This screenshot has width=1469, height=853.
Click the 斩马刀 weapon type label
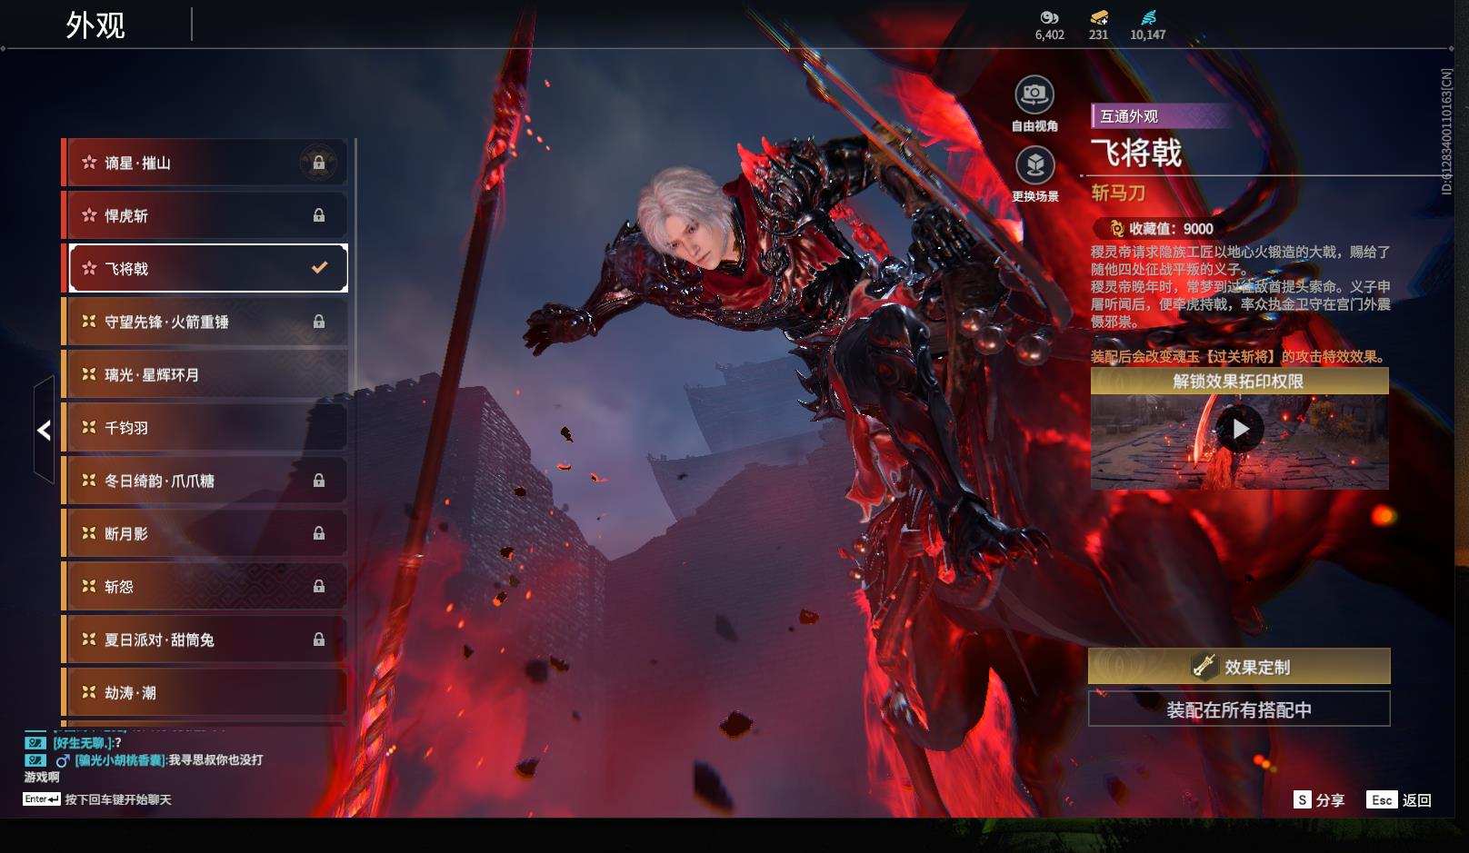1118,193
